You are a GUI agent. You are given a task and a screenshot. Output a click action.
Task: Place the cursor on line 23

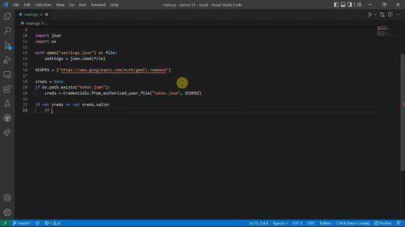[204, 110]
